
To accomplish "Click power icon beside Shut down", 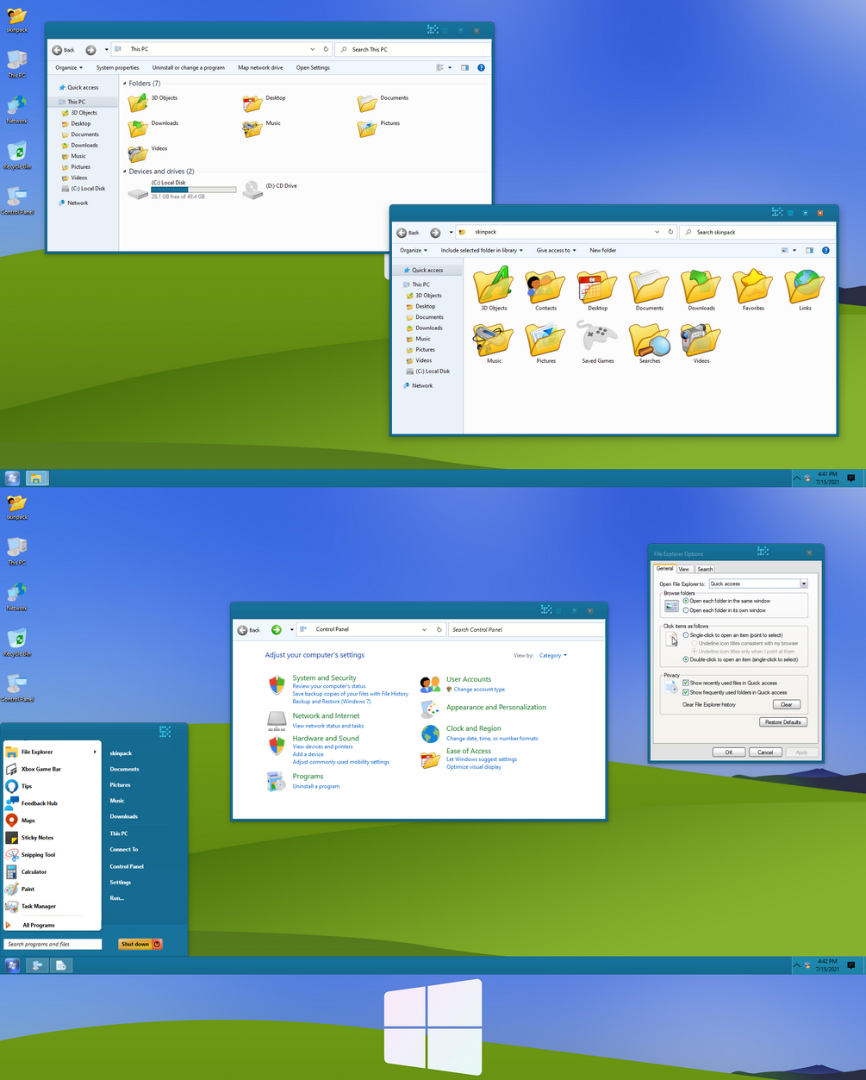I will tap(157, 944).
